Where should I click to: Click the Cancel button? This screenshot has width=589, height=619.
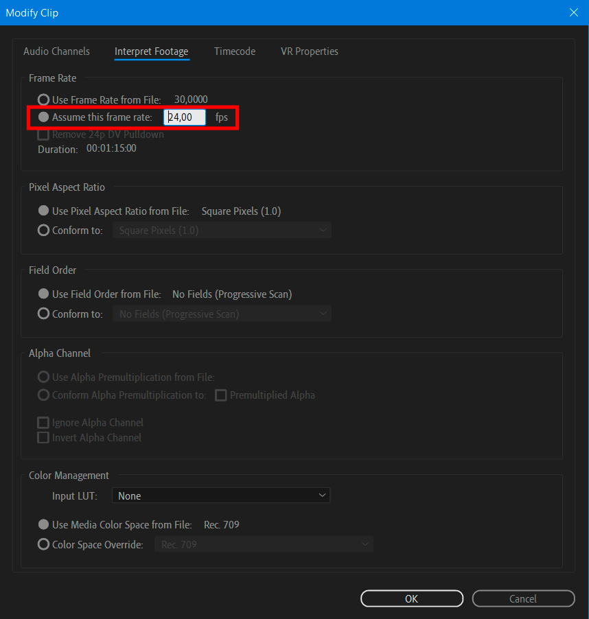coord(523,598)
